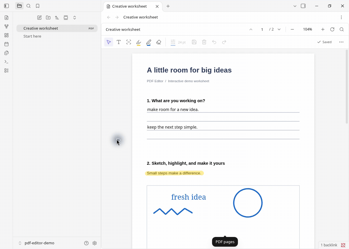This screenshot has height=249, width=349.
Task: Select the blue pen drawing tool
Action: [149, 42]
